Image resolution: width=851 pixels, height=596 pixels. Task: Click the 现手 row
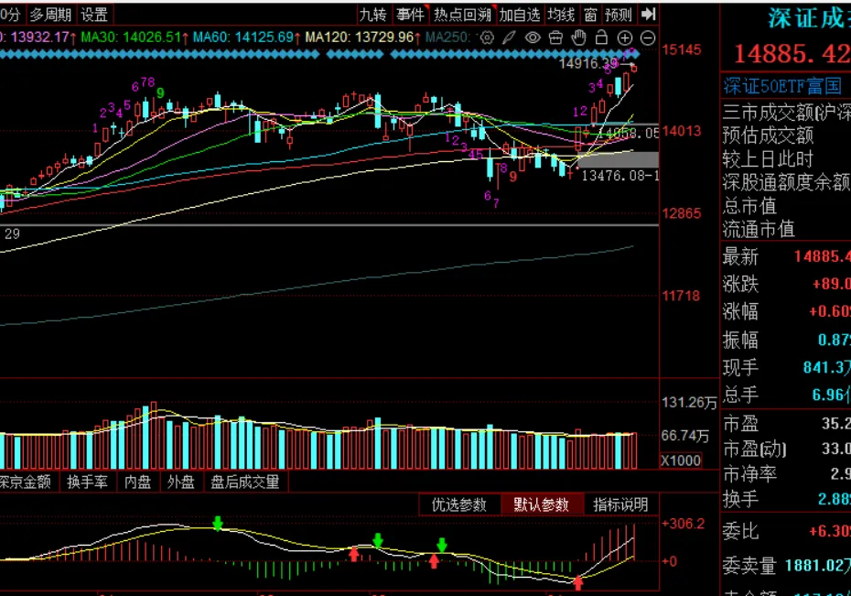tap(786, 367)
